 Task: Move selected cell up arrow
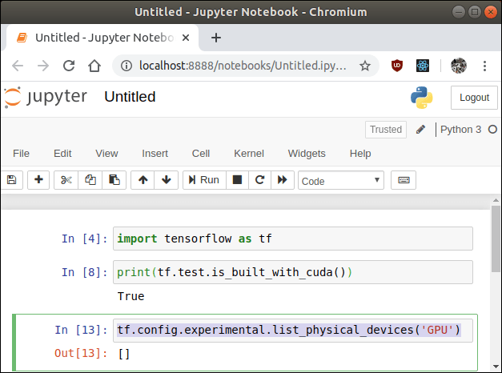tap(143, 181)
